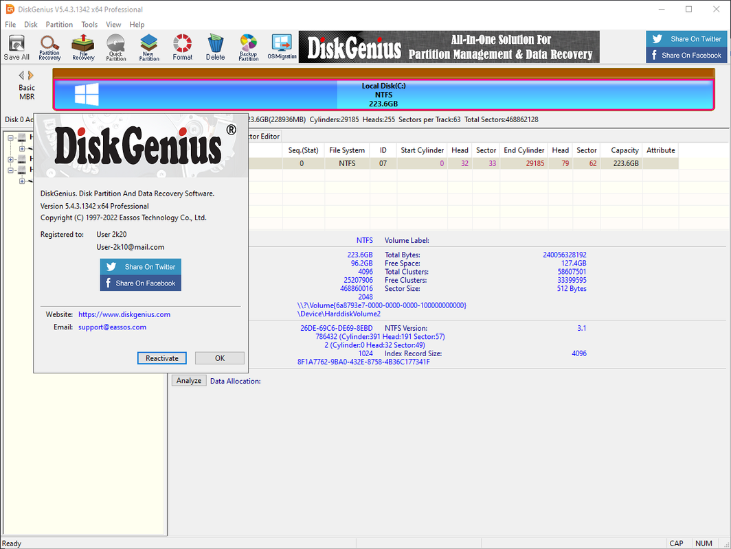731x549 pixels.
Task: Open the Tools menu
Action: tap(89, 24)
